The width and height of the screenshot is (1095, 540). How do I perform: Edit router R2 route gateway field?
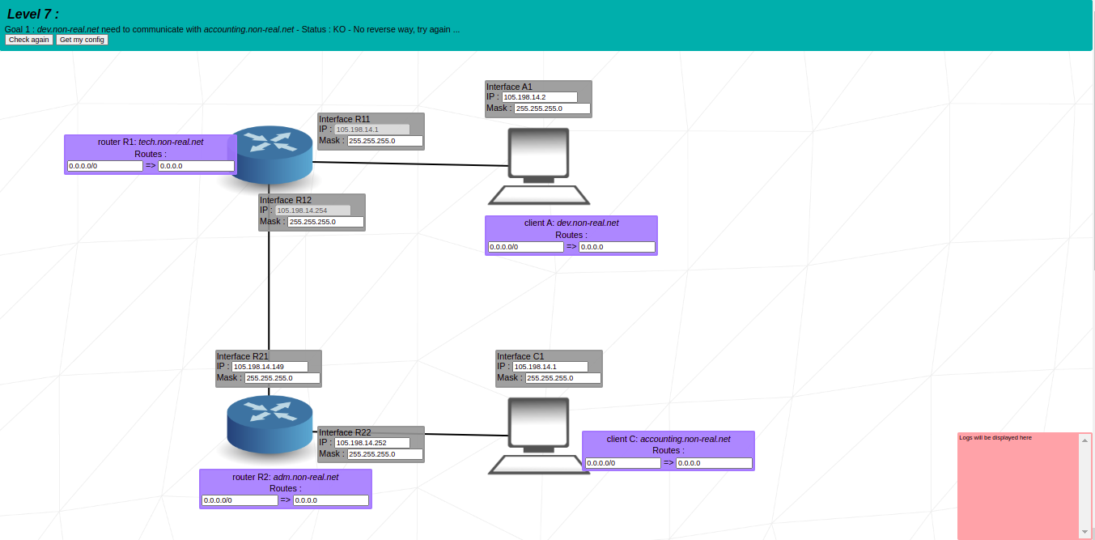(331, 500)
